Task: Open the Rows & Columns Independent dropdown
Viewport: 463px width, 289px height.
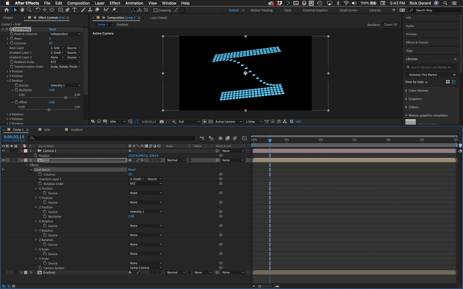Action: [65, 34]
